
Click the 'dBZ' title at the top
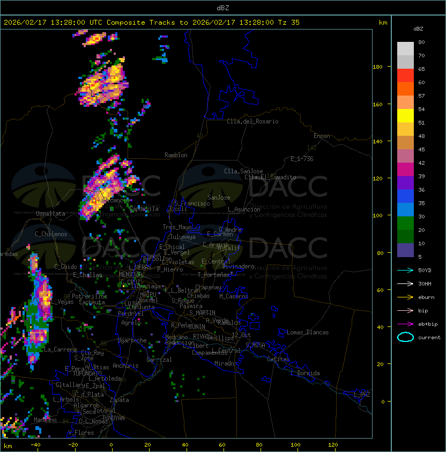click(223, 8)
